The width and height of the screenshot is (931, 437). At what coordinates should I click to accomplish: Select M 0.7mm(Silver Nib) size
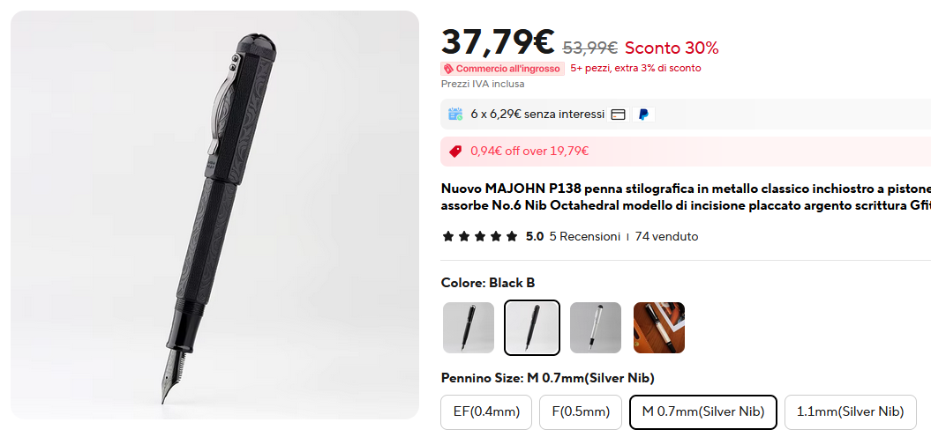(702, 411)
